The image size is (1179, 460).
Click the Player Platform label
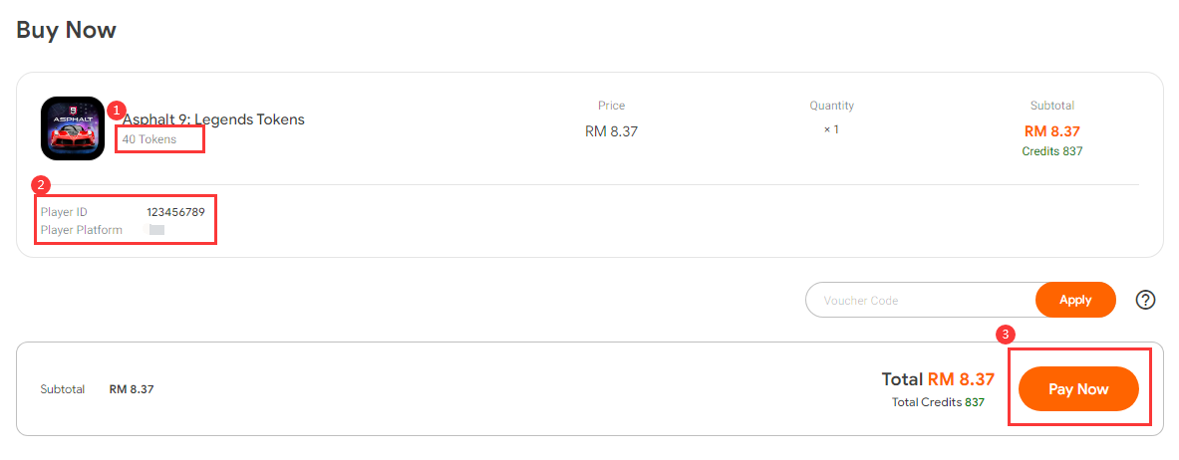(81, 230)
